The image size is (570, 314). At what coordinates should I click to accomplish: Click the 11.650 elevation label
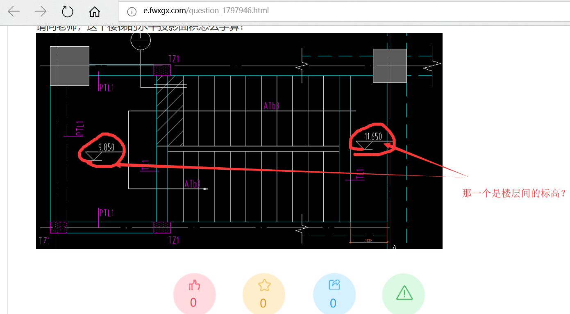pos(373,136)
